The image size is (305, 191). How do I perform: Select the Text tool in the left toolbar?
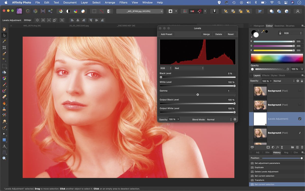coord(4,146)
